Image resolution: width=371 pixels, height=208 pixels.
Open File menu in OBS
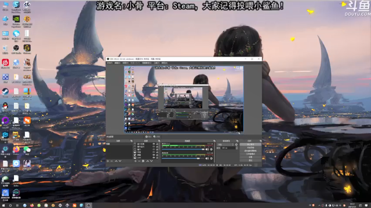coord(110,63)
